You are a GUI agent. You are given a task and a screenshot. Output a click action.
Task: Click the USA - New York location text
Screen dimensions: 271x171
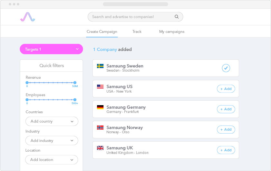[x=119, y=91]
